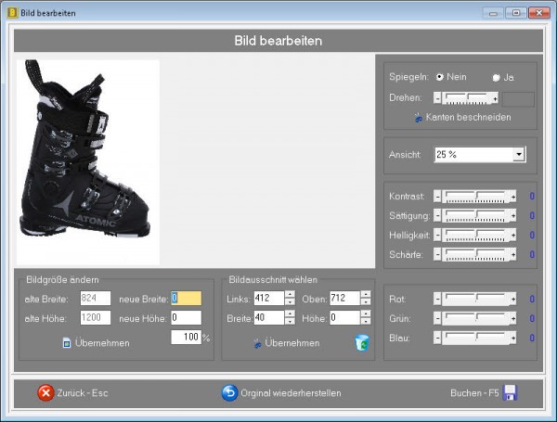557x422 pixels.
Task: Click the 100 percent scale field
Action: pyautogui.click(x=187, y=338)
